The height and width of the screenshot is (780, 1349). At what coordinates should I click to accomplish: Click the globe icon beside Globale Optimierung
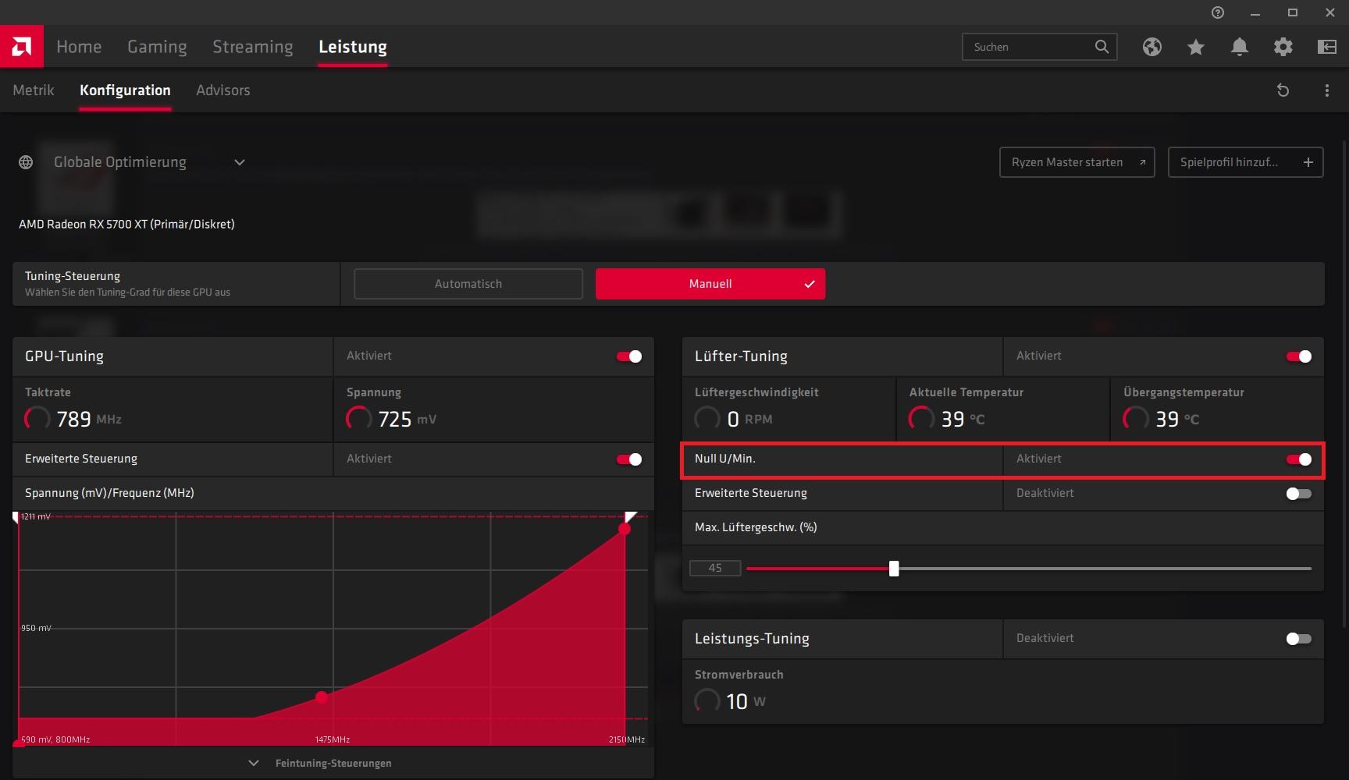26,162
